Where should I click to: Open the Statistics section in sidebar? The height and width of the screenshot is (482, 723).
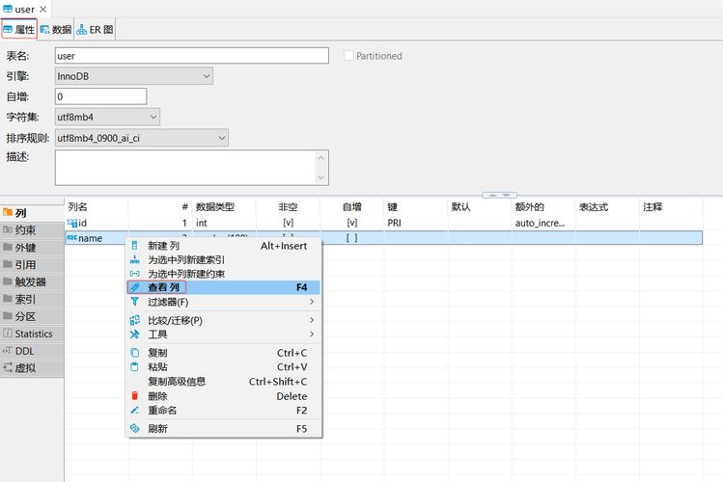coord(32,334)
